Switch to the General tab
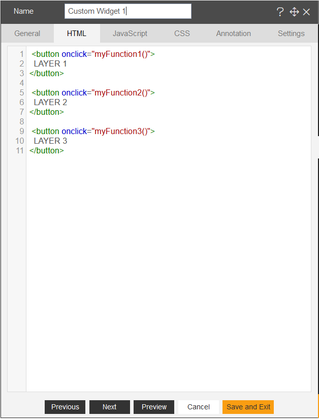Screen dimensions: 319x419 click(x=27, y=34)
